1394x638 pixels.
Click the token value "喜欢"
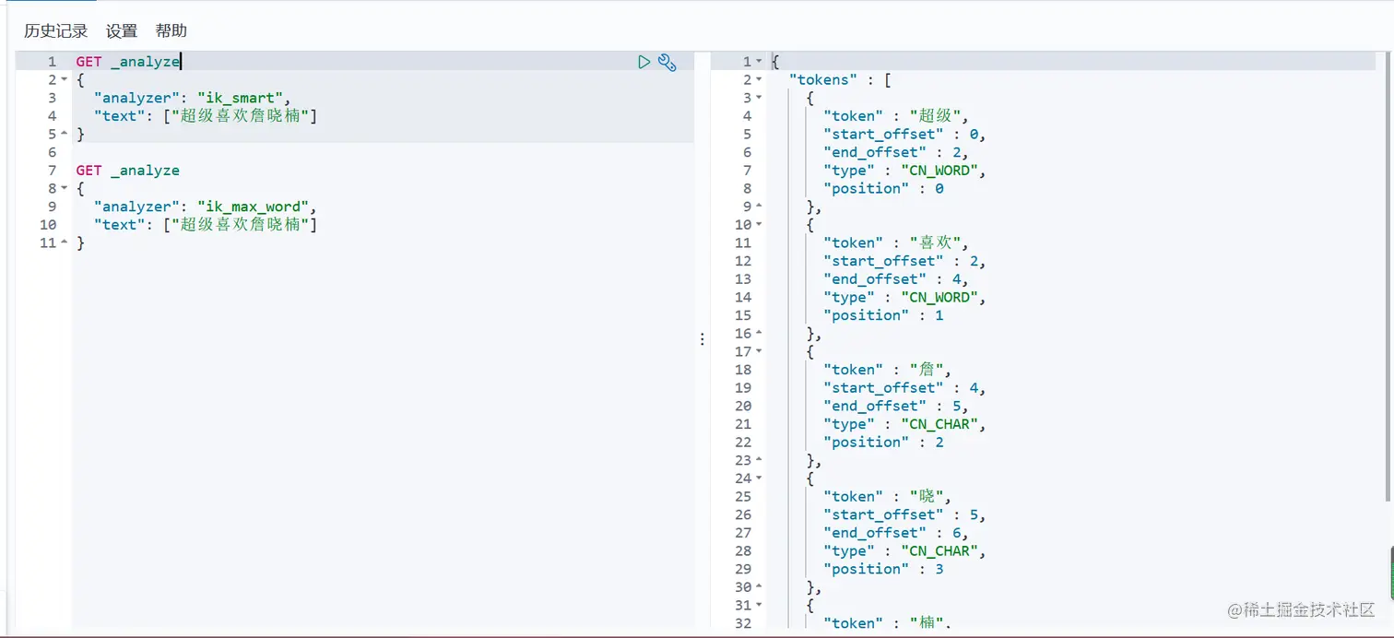point(936,243)
